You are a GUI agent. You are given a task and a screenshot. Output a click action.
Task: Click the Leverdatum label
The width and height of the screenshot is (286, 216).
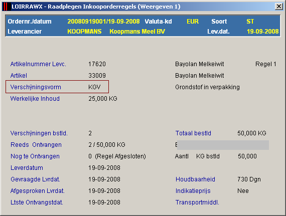pyautogui.click(x=27, y=168)
